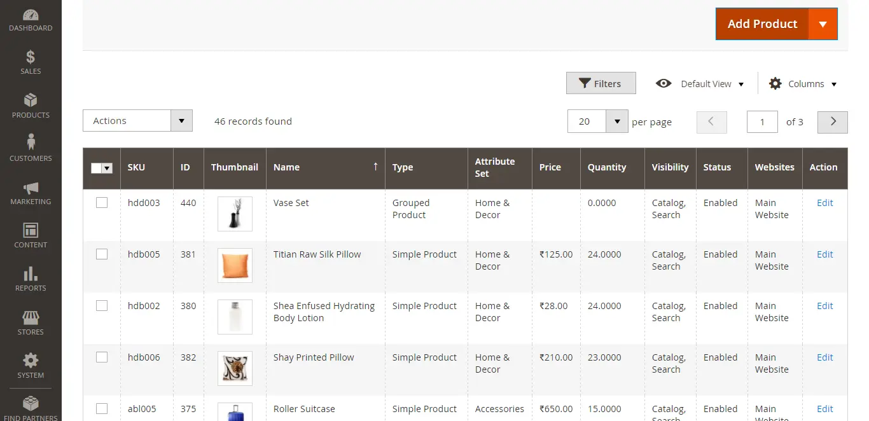Expand the Add Product split-button arrow
Image resolution: width=869 pixels, height=421 pixels.
[x=824, y=24]
